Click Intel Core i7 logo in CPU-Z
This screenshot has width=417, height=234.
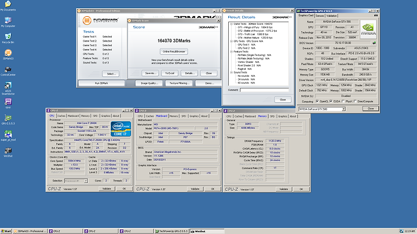click(x=120, y=129)
